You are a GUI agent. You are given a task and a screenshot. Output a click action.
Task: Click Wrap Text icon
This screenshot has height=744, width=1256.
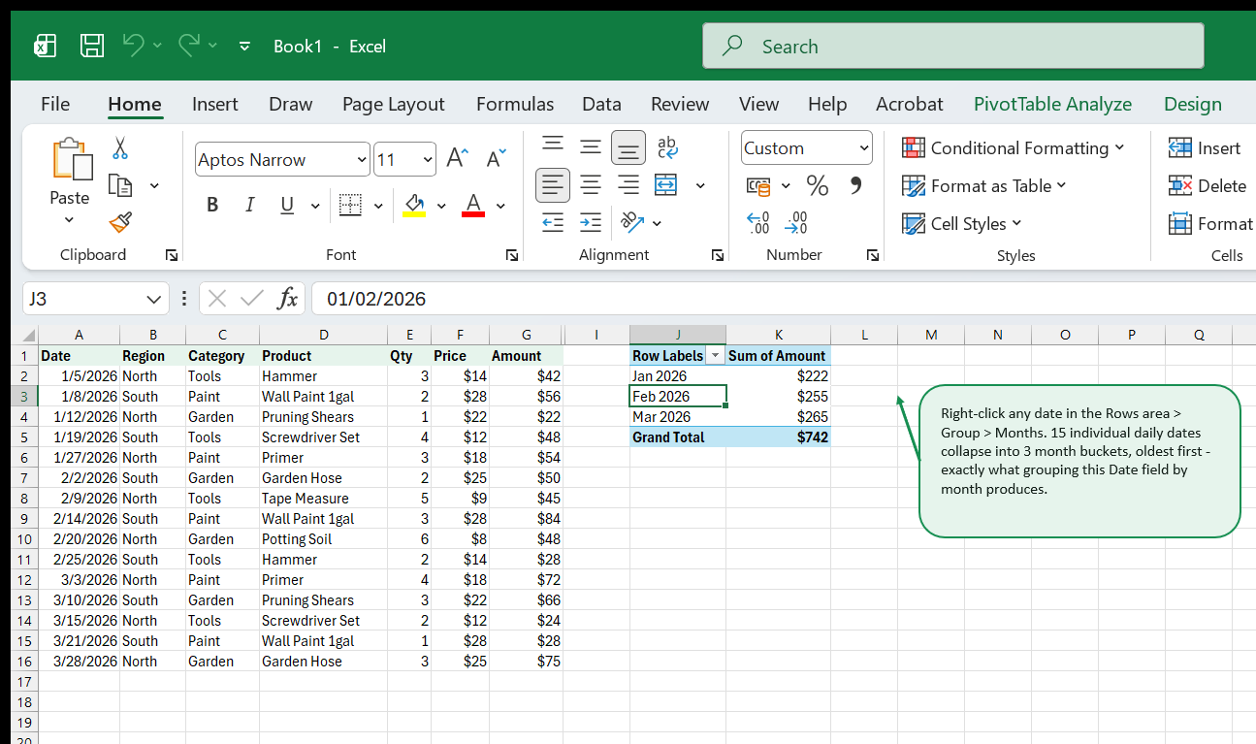point(667,146)
